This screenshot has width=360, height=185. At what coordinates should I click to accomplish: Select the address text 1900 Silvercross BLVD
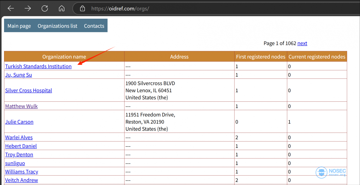tap(150, 83)
